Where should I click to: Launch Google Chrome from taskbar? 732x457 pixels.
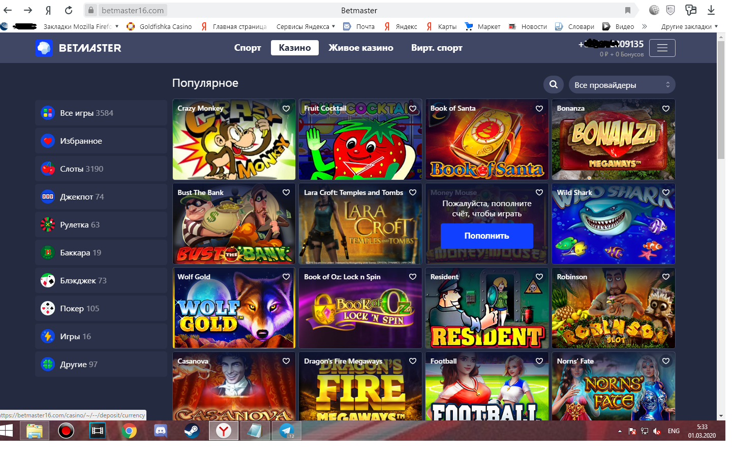(x=129, y=431)
